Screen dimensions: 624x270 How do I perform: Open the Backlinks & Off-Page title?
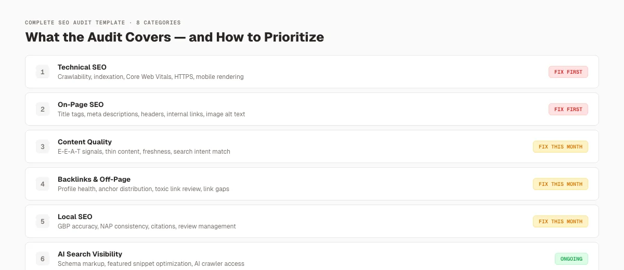point(94,179)
